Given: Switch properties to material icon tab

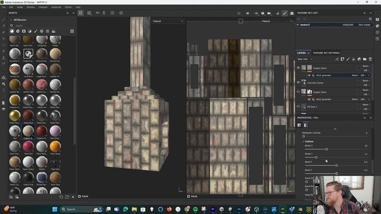Looking at the screenshot, I should [299, 125].
